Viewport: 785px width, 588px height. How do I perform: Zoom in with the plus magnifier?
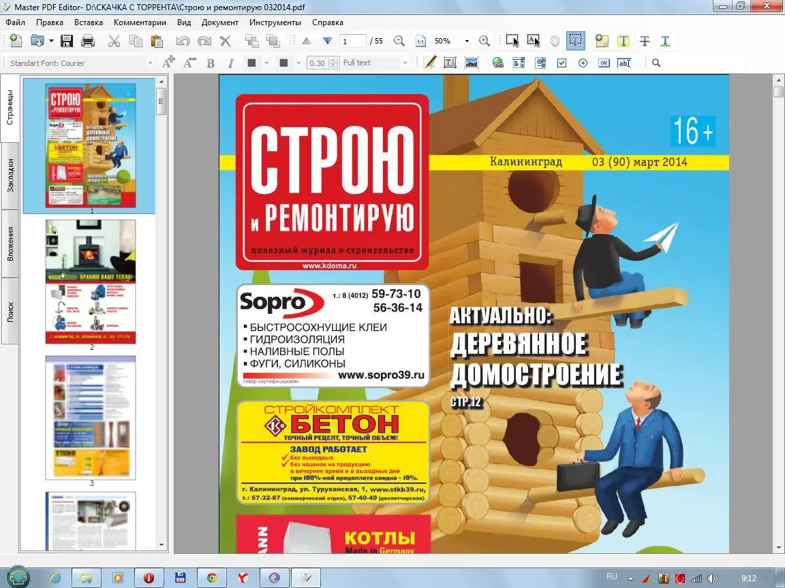coord(484,41)
